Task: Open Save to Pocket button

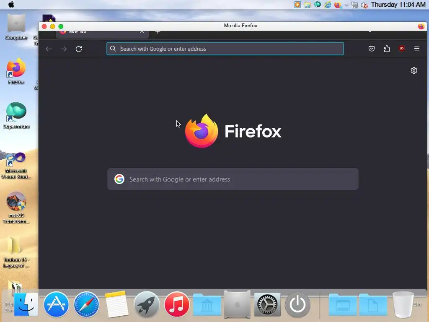Action: pos(371,49)
